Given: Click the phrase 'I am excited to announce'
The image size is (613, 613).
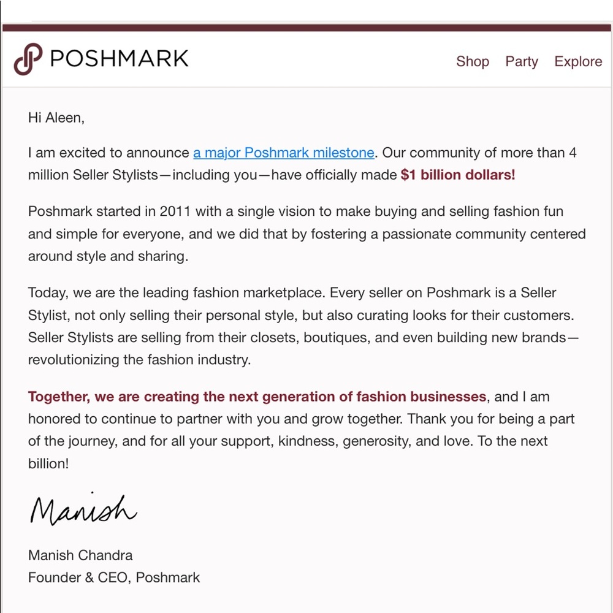Looking at the screenshot, I should 109,153.
